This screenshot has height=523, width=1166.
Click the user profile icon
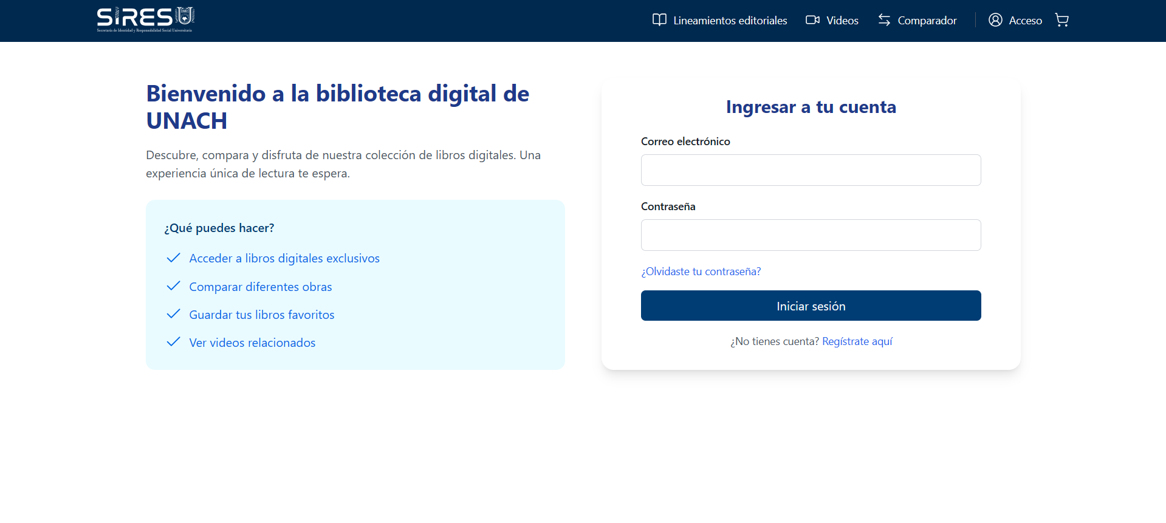tap(995, 20)
